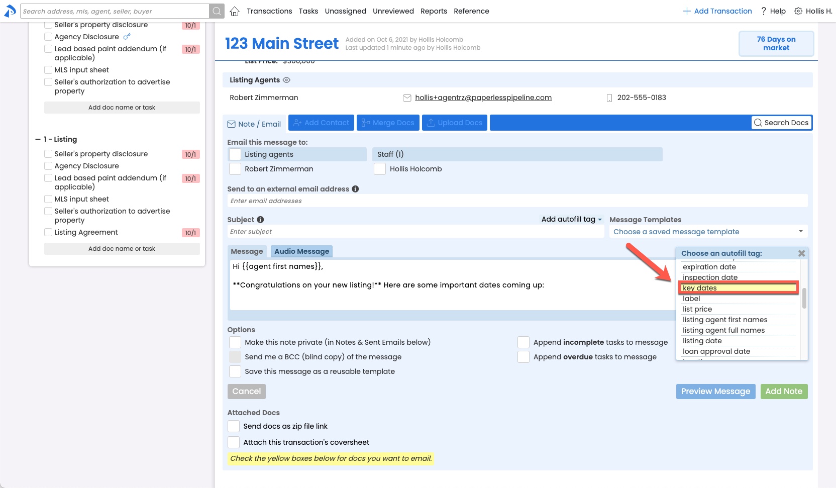This screenshot has width=836, height=488.
Task: Switch to the Audio Message tab
Action: point(302,251)
